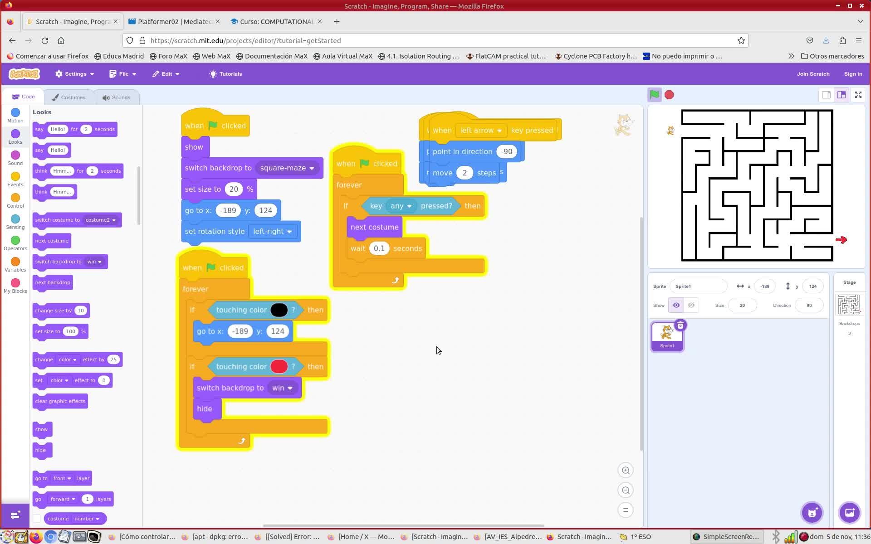Toggle the show sprite eye button
This screenshot has height=544, width=871.
click(676, 305)
